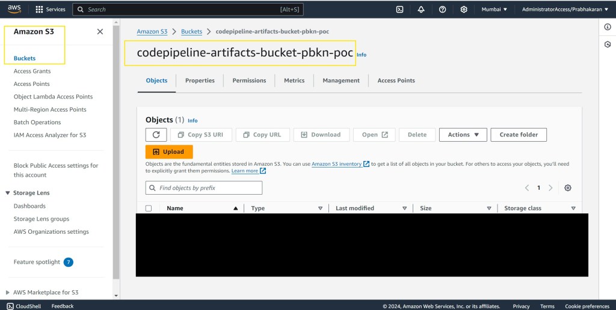Toggle the select all objects checkbox
Viewport: 616px width, 310px height.
pos(149,208)
